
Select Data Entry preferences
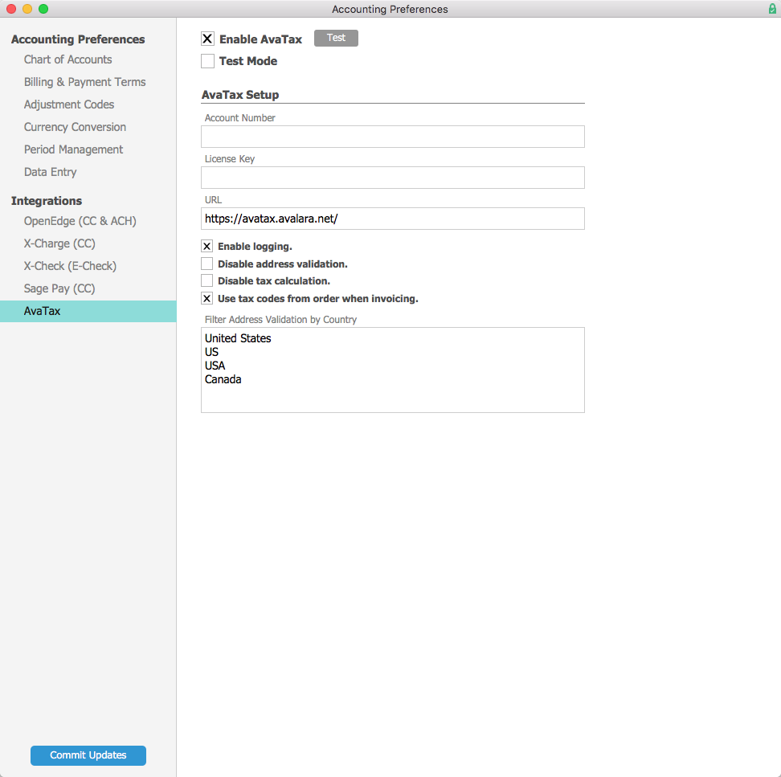51,172
